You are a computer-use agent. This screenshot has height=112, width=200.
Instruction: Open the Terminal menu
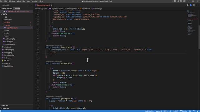point(34,1)
